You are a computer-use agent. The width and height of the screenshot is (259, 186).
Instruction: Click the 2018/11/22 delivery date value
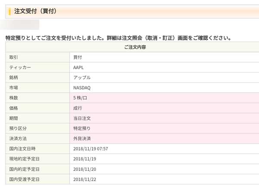[84, 179]
